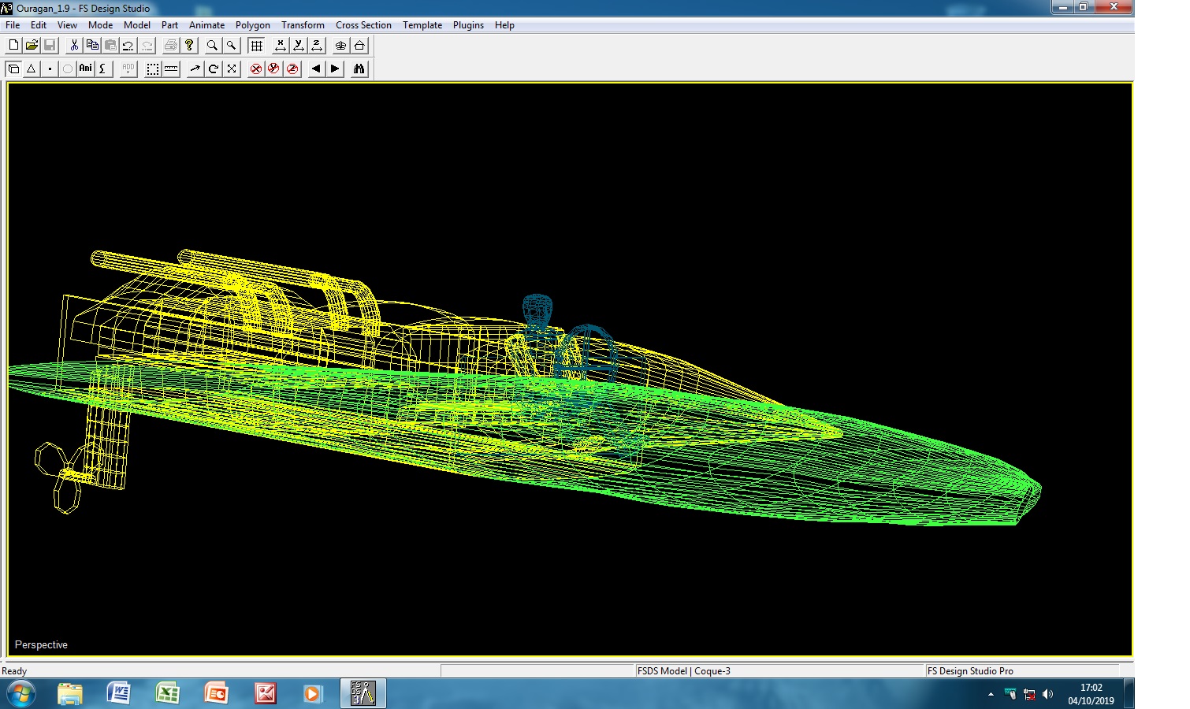The height and width of the screenshot is (709, 1190).
Task: Open the Windows Start menu
Action: click(x=20, y=694)
